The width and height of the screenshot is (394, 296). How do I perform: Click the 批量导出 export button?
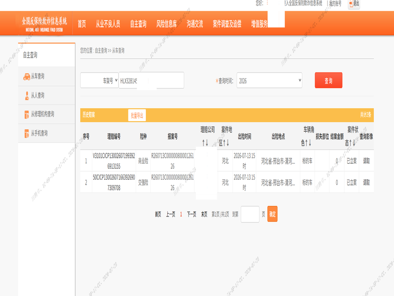[x=137, y=115]
